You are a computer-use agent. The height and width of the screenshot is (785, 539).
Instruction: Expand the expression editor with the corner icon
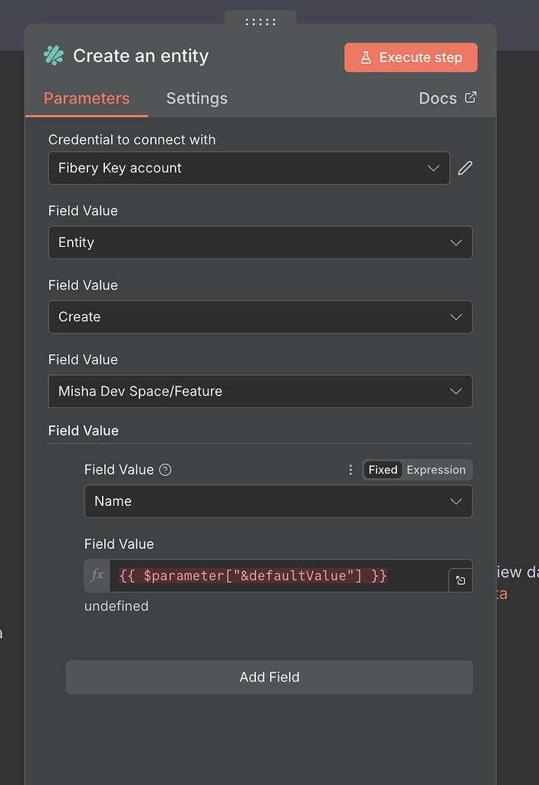[x=460, y=580]
